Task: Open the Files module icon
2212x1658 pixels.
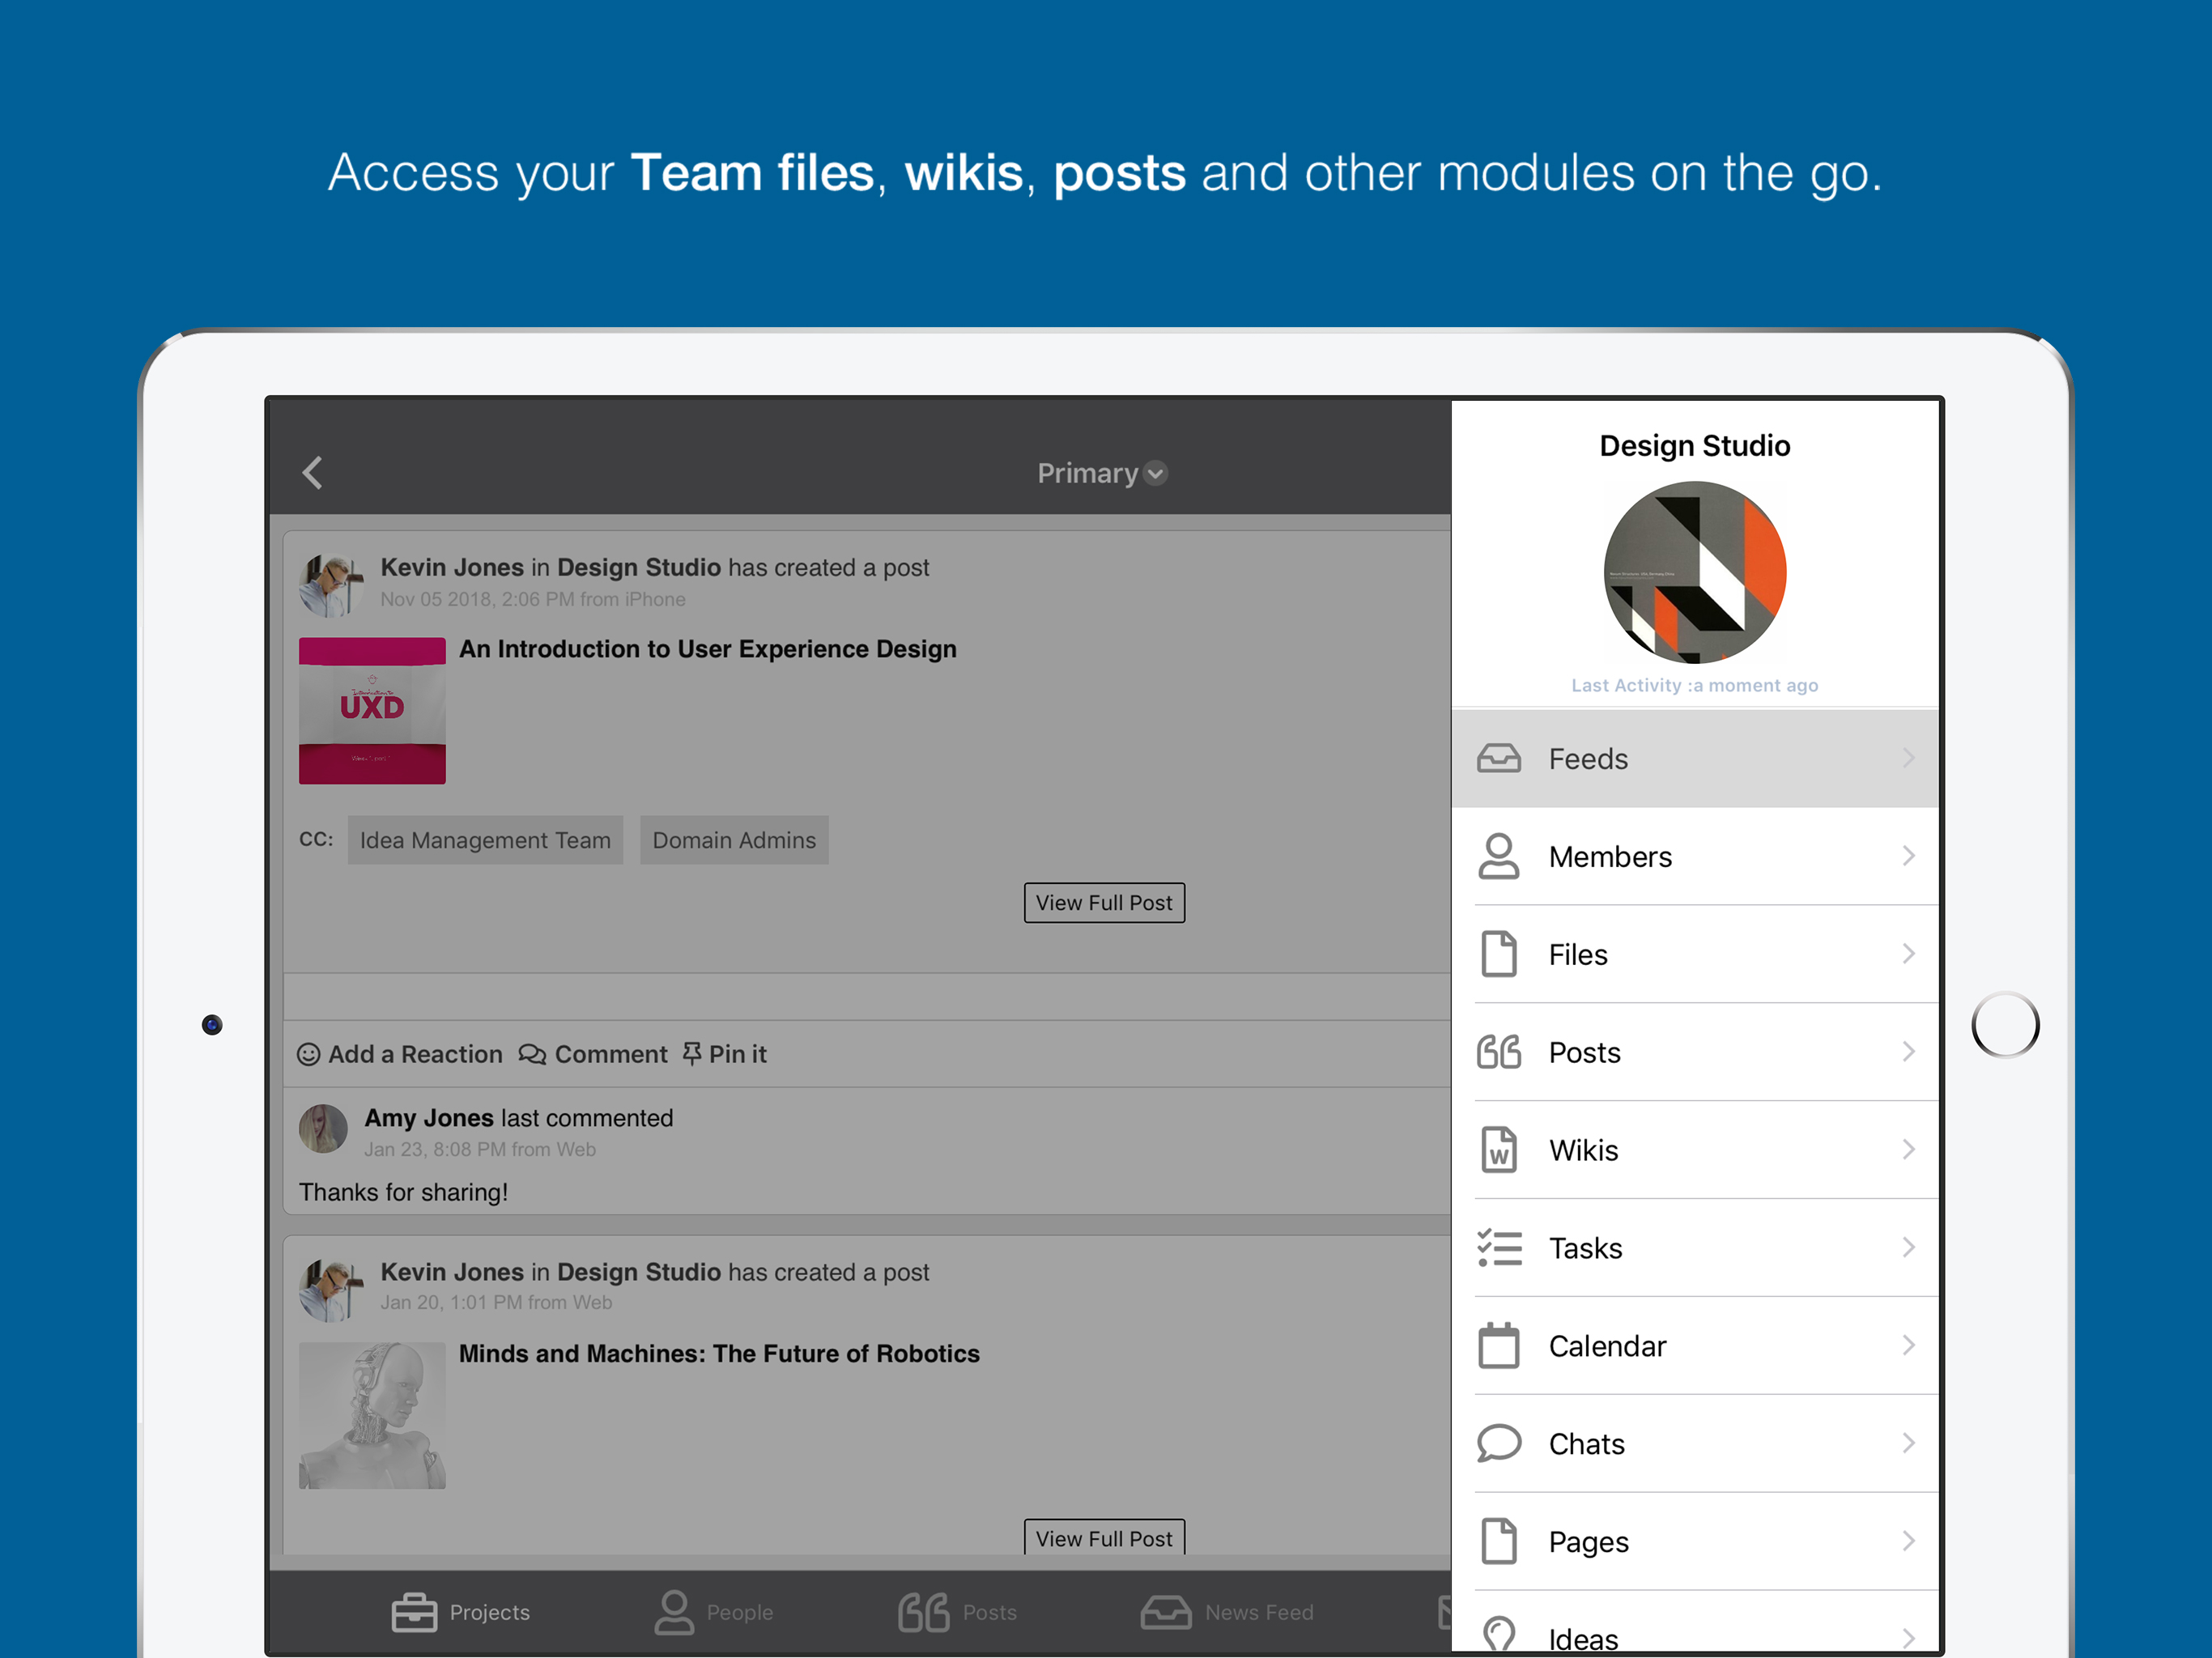Action: point(1498,954)
